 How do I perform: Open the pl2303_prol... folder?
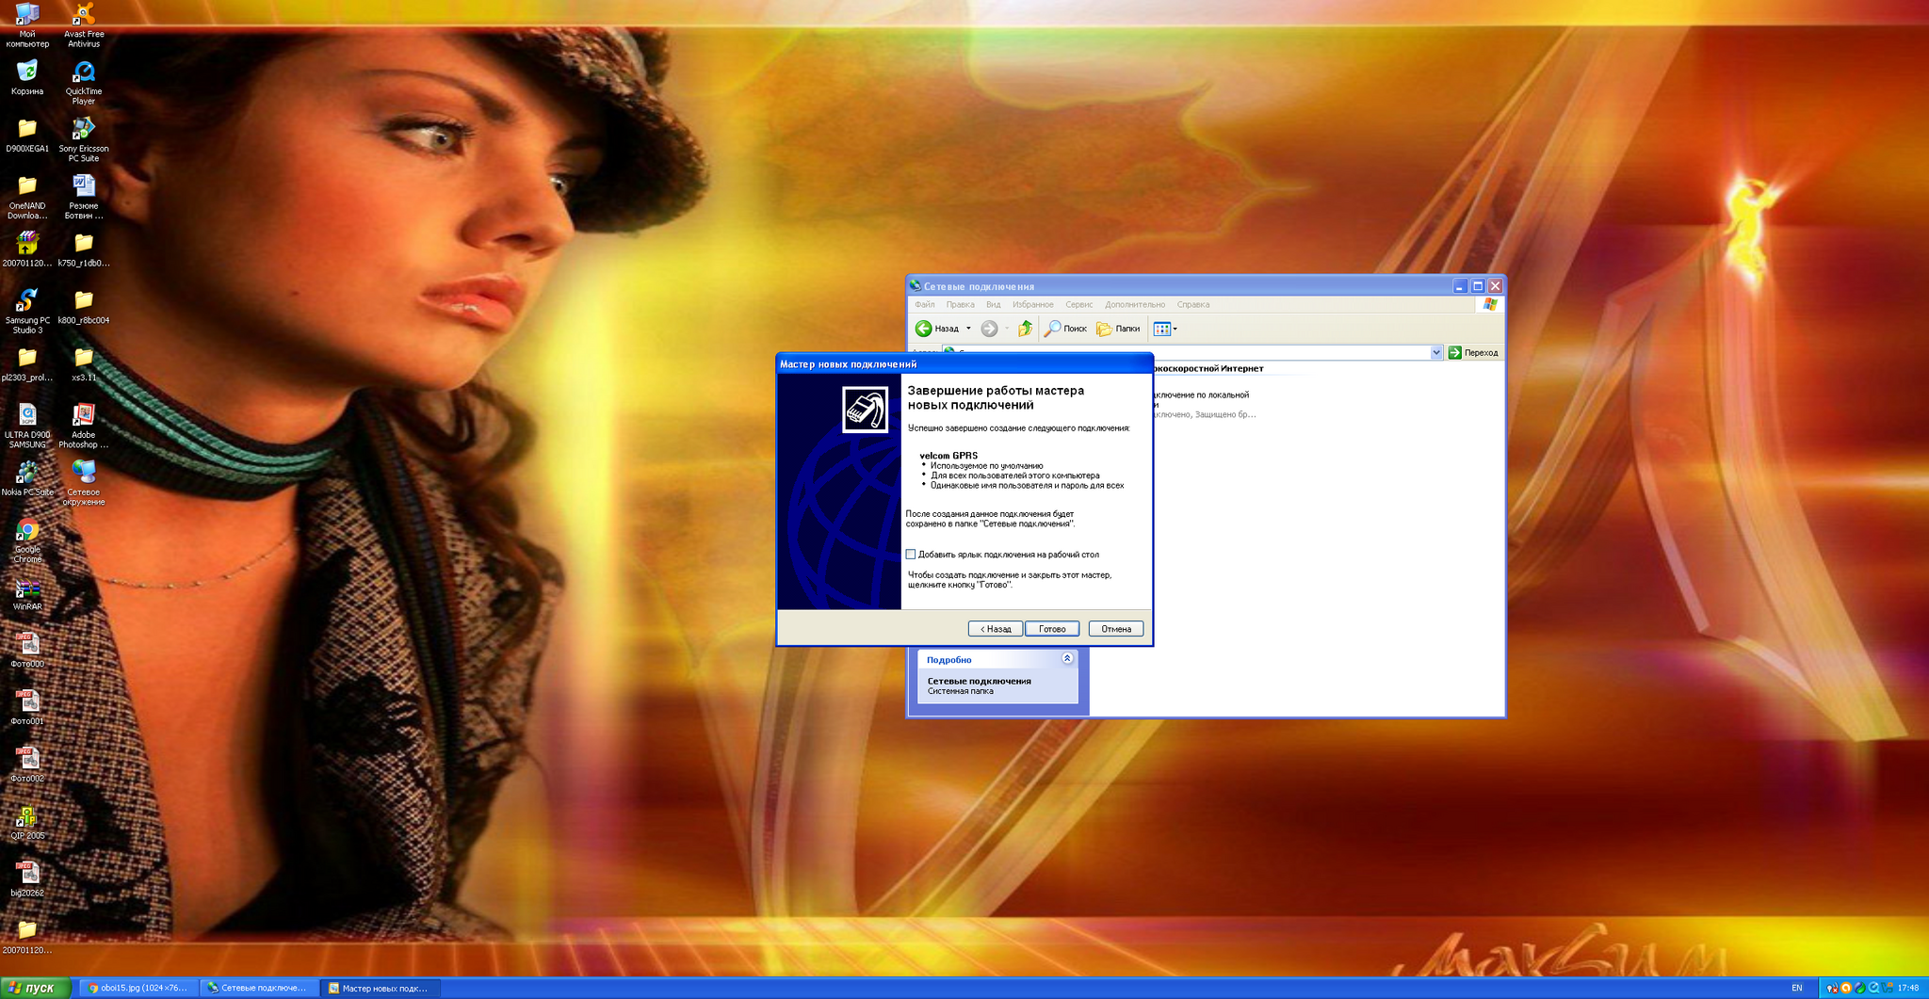coord(27,364)
